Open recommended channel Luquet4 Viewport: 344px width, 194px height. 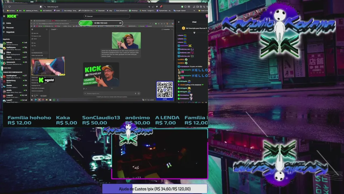15,96
